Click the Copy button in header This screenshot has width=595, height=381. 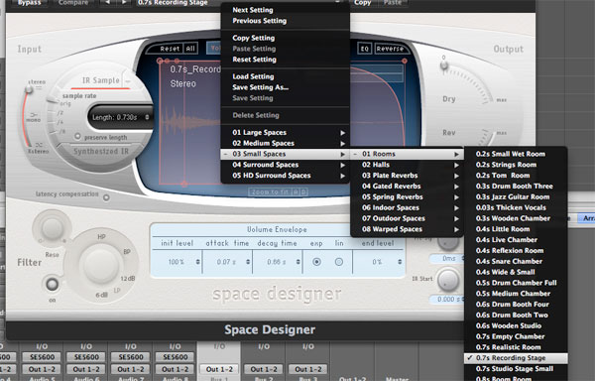[362, 3]
